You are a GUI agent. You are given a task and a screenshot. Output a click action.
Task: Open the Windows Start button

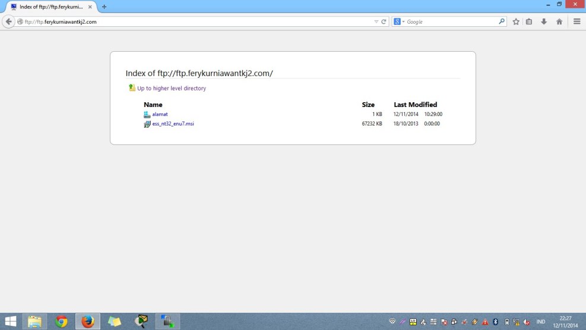coord(11,322)
